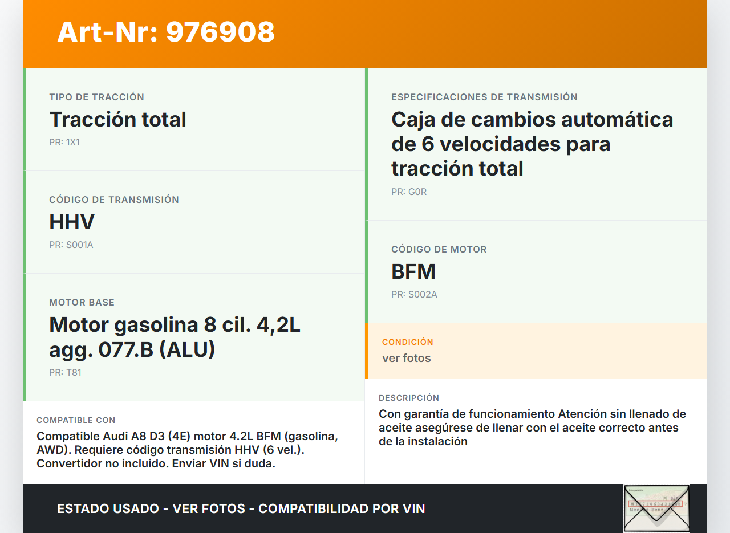Click the HHV transmission code

[72, 222]
